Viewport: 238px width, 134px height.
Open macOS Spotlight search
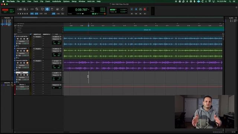(x=230, y=1)
